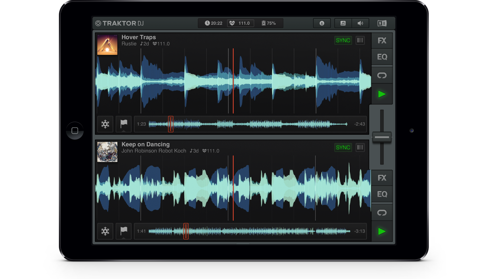Image resolution: width=489 pixels, height=279 pixels.
Task: Click the Hover Traps album artwork
Action: (107, 45)
